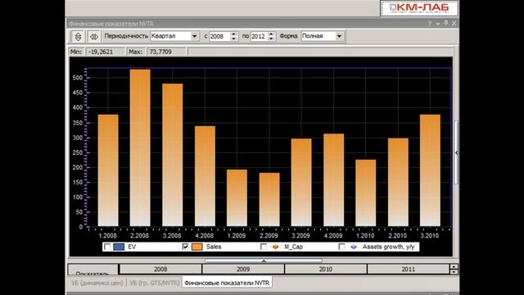Click the end year 2012 field
This screenshot has width=524, height=295.
[259, 36]
